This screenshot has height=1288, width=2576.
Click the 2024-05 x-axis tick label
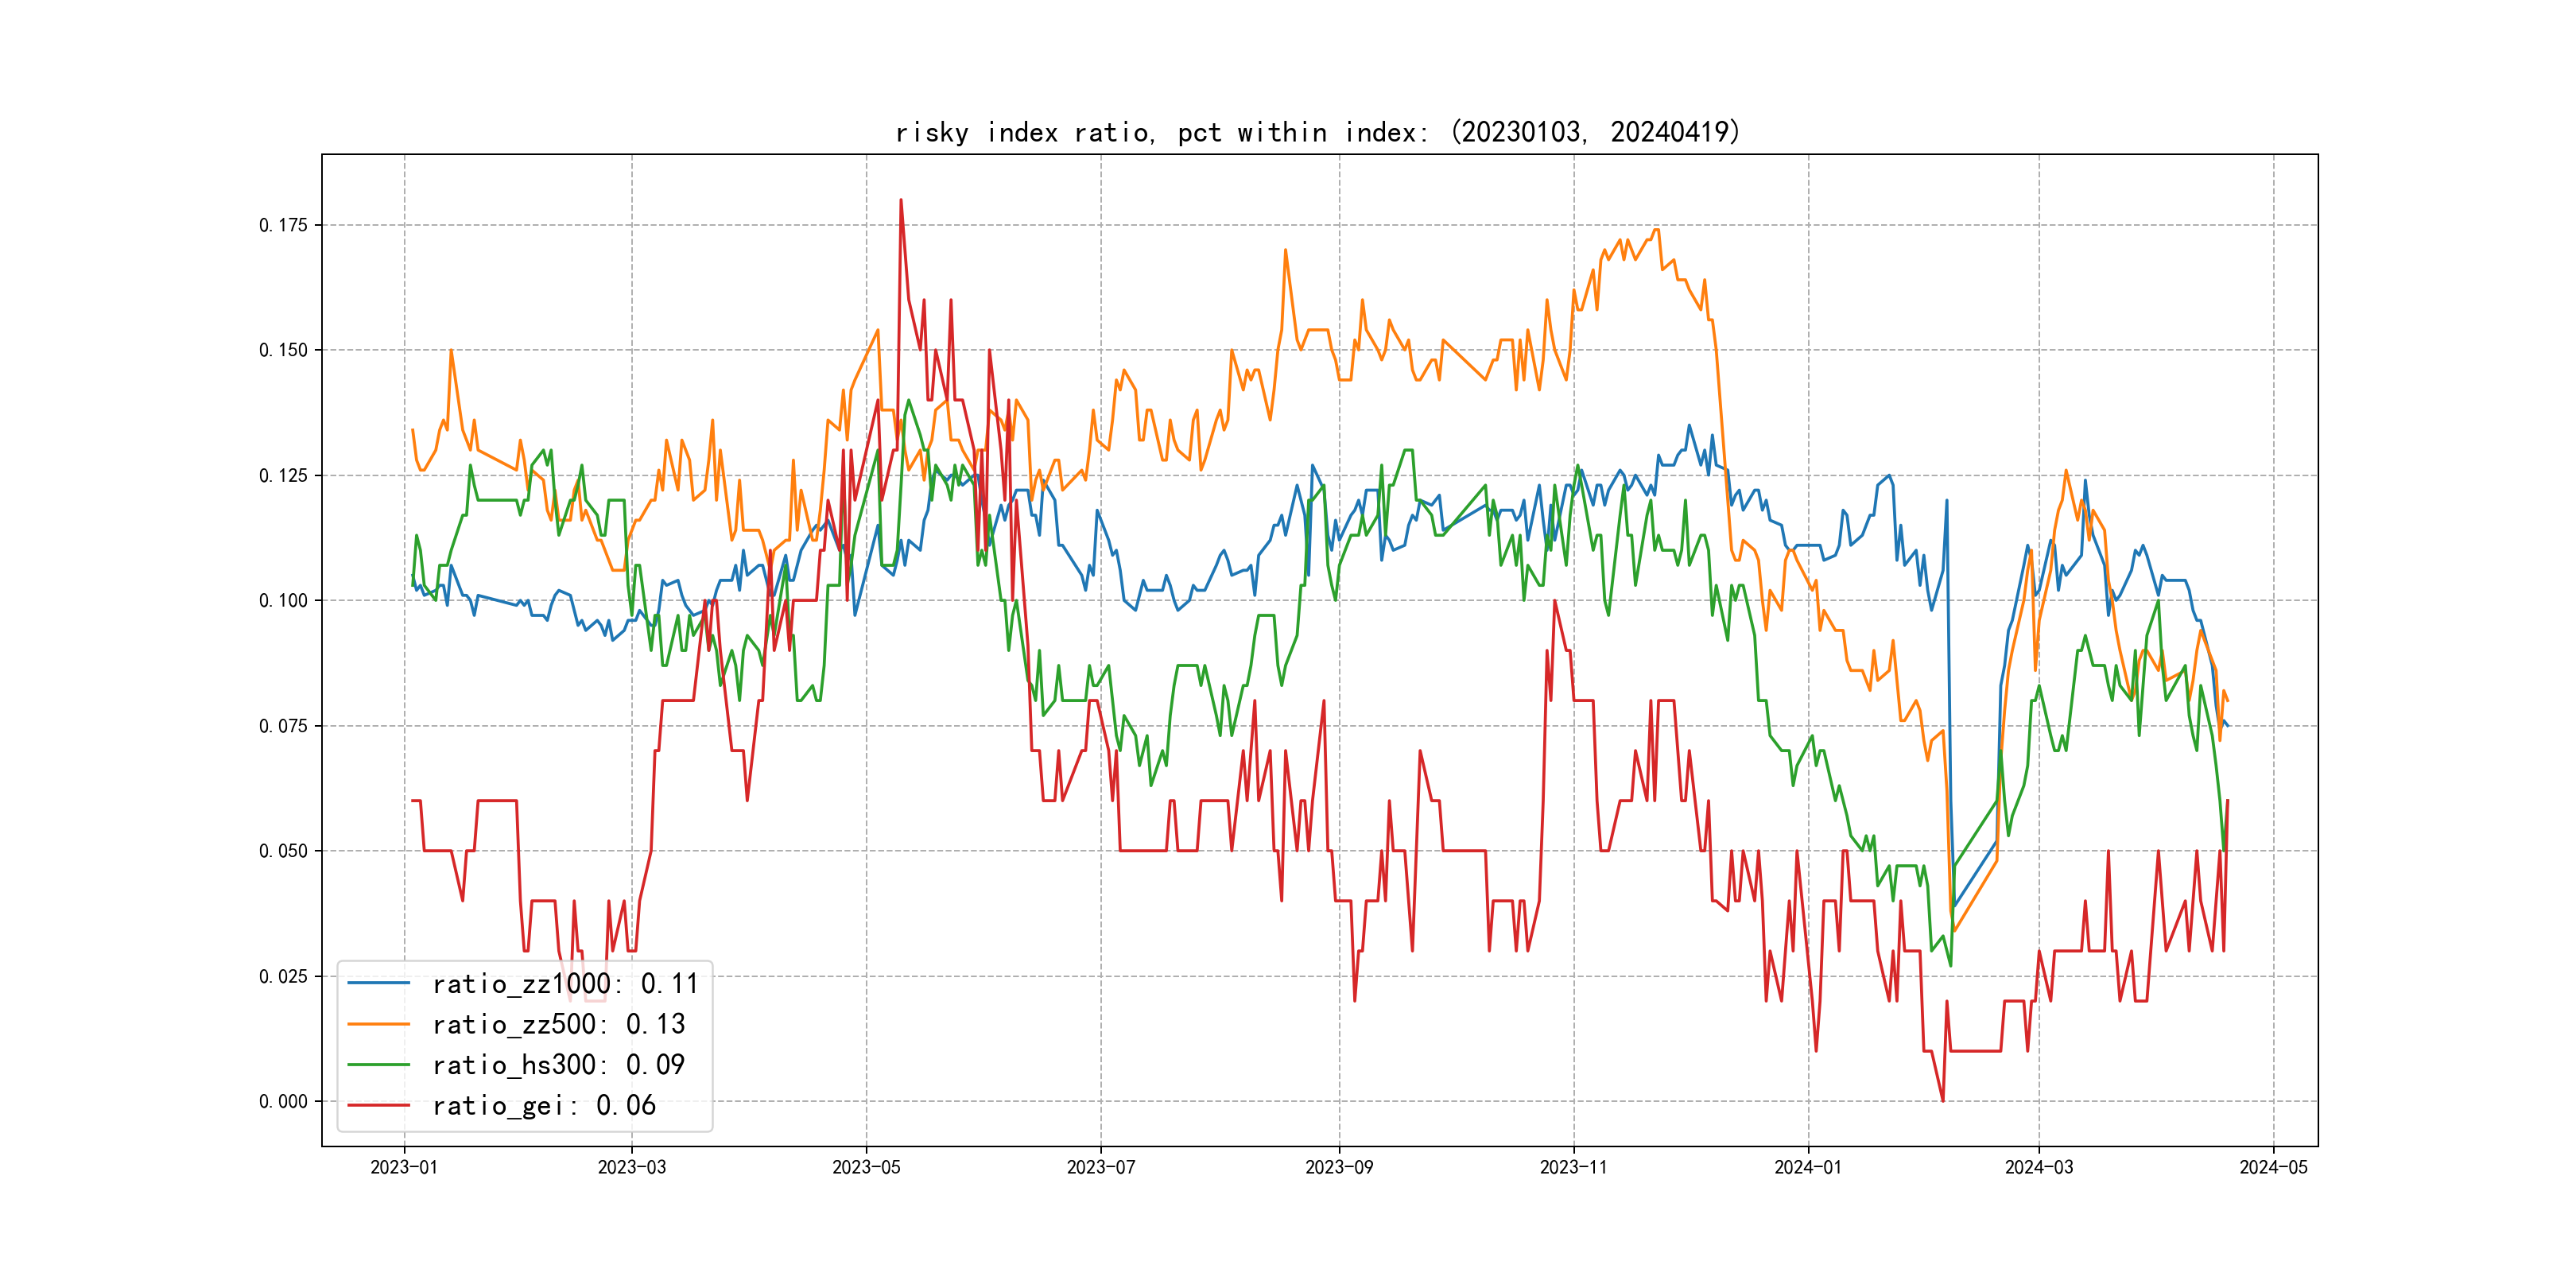[x=2273, y=1168]
